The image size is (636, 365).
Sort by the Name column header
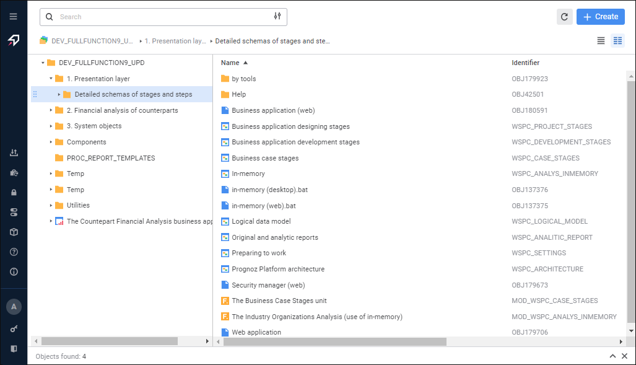[x=230, y=63]
